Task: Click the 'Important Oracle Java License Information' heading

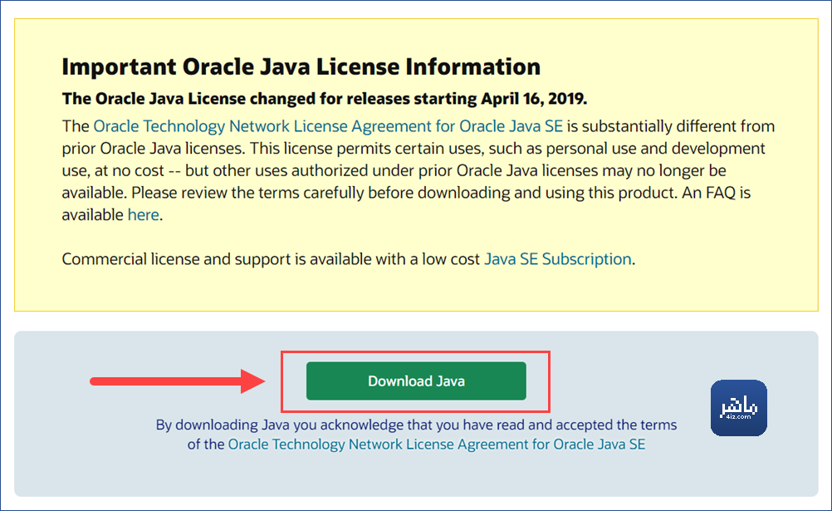Action: (301, 67)
